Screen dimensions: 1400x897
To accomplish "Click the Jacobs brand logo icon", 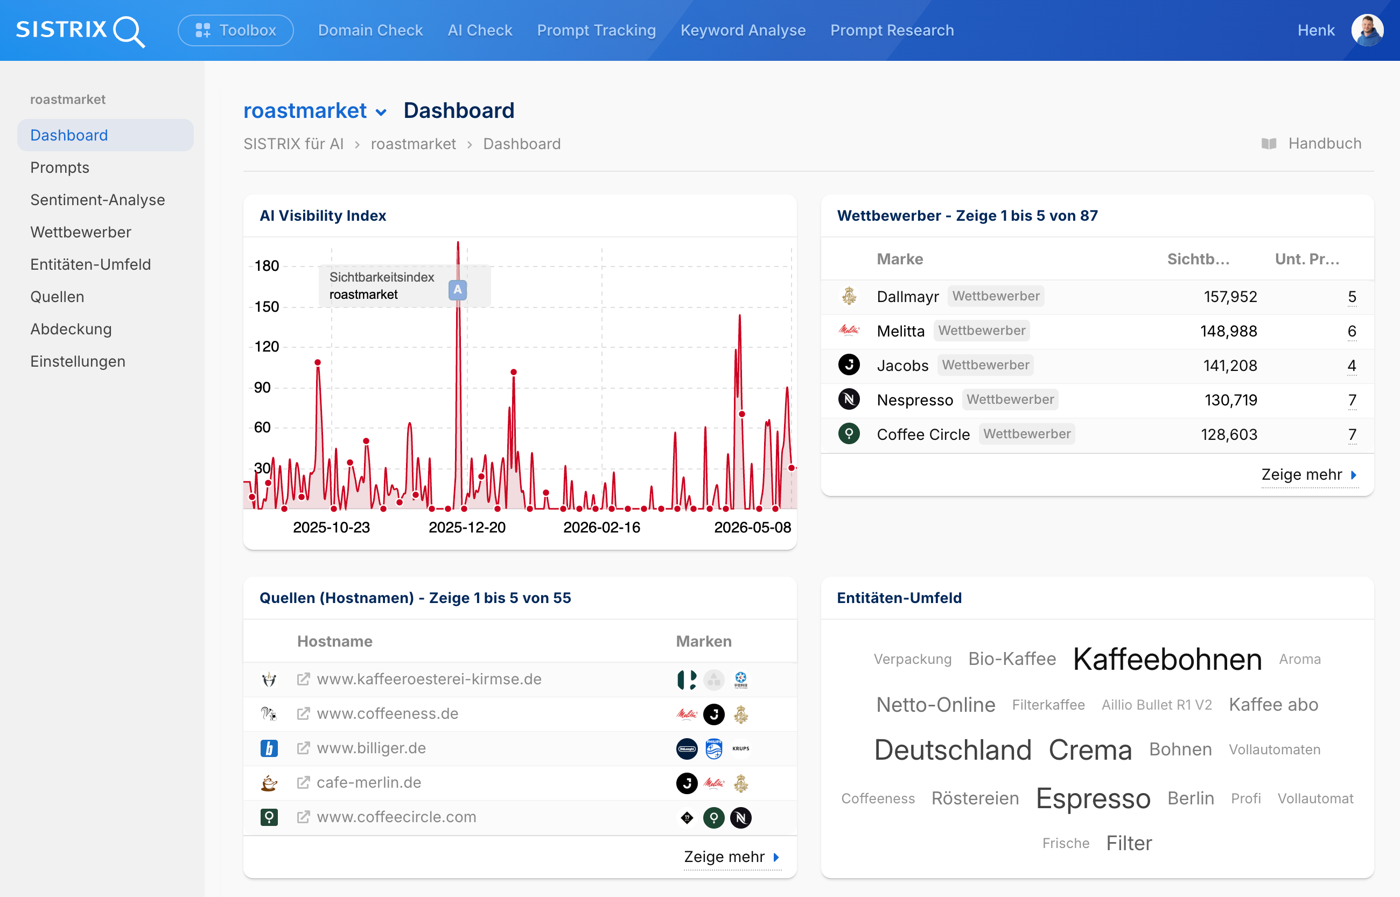I will 849,365.
